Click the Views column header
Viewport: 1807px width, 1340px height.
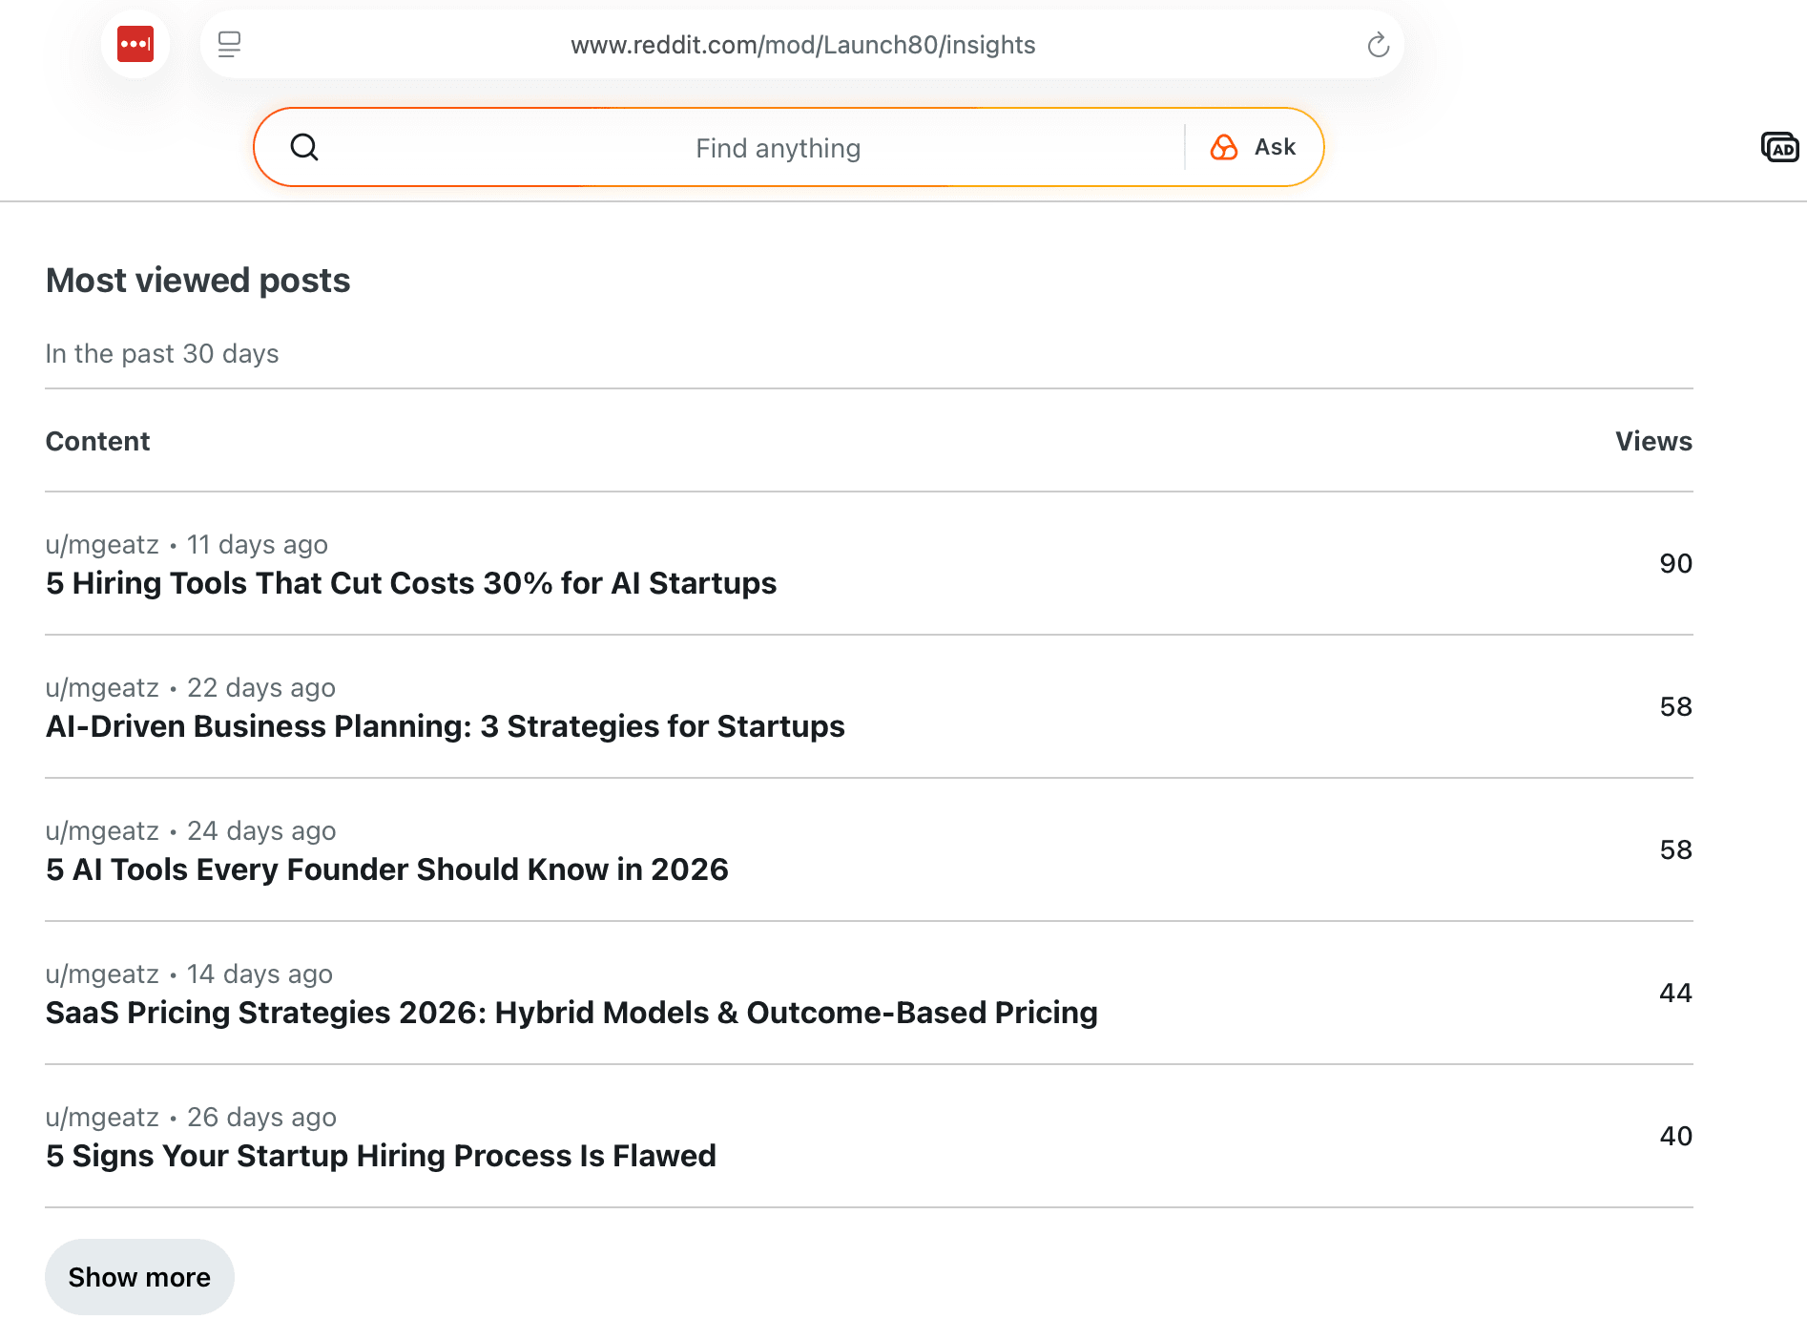coord(1652,441)
